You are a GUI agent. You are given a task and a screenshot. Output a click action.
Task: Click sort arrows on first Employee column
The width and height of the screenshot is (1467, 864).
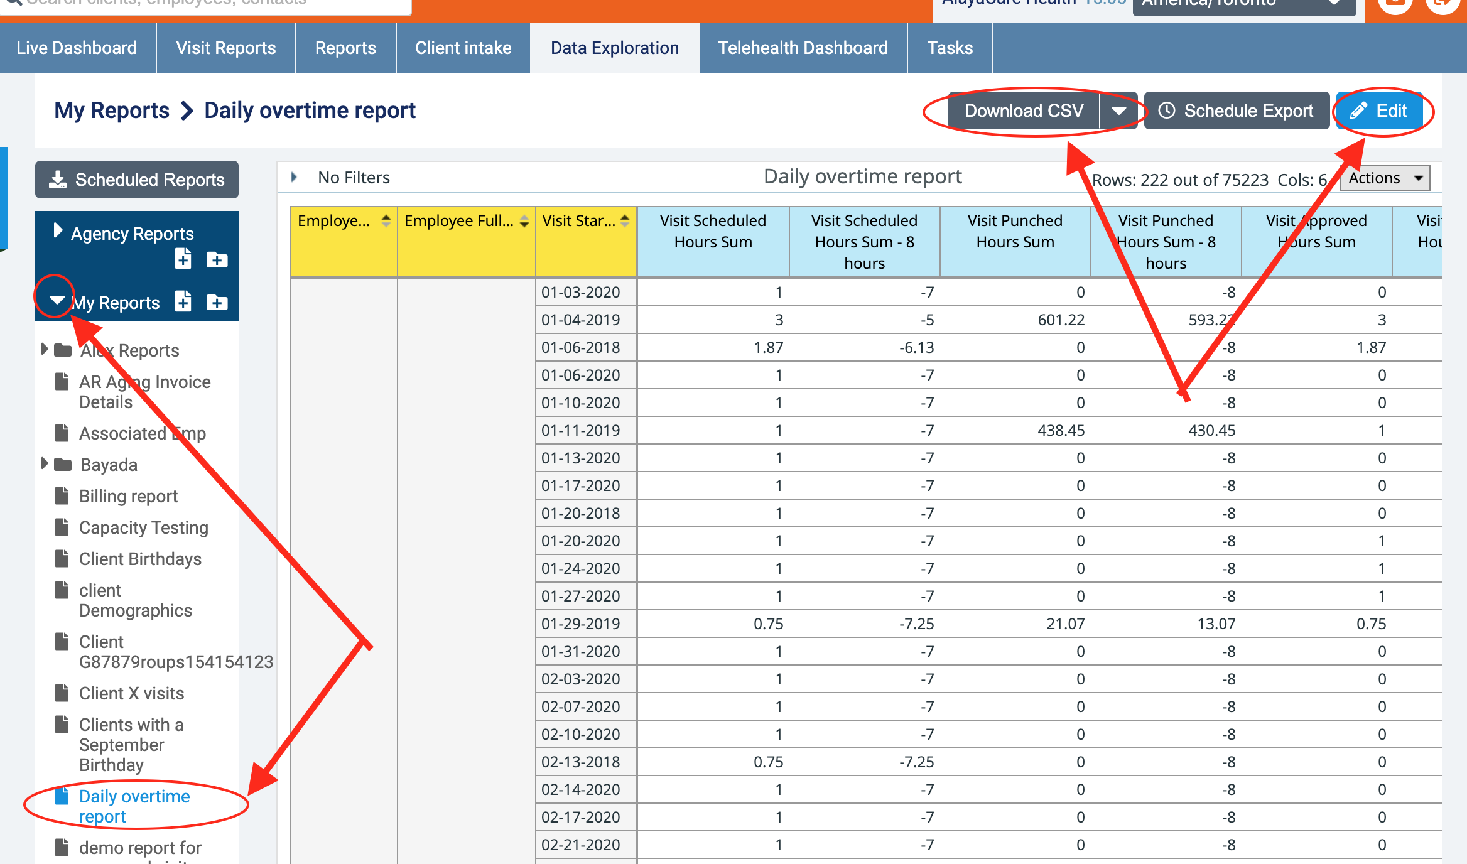[386, 221]
